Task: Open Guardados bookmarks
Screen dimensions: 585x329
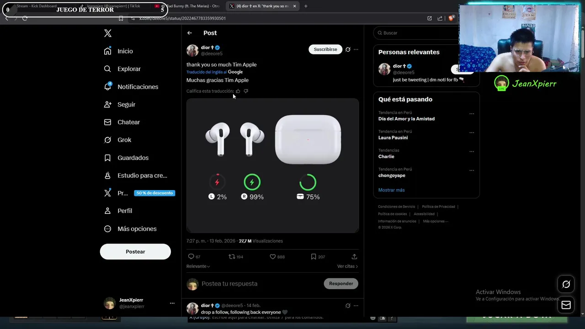Action: [x=126, y=158]
